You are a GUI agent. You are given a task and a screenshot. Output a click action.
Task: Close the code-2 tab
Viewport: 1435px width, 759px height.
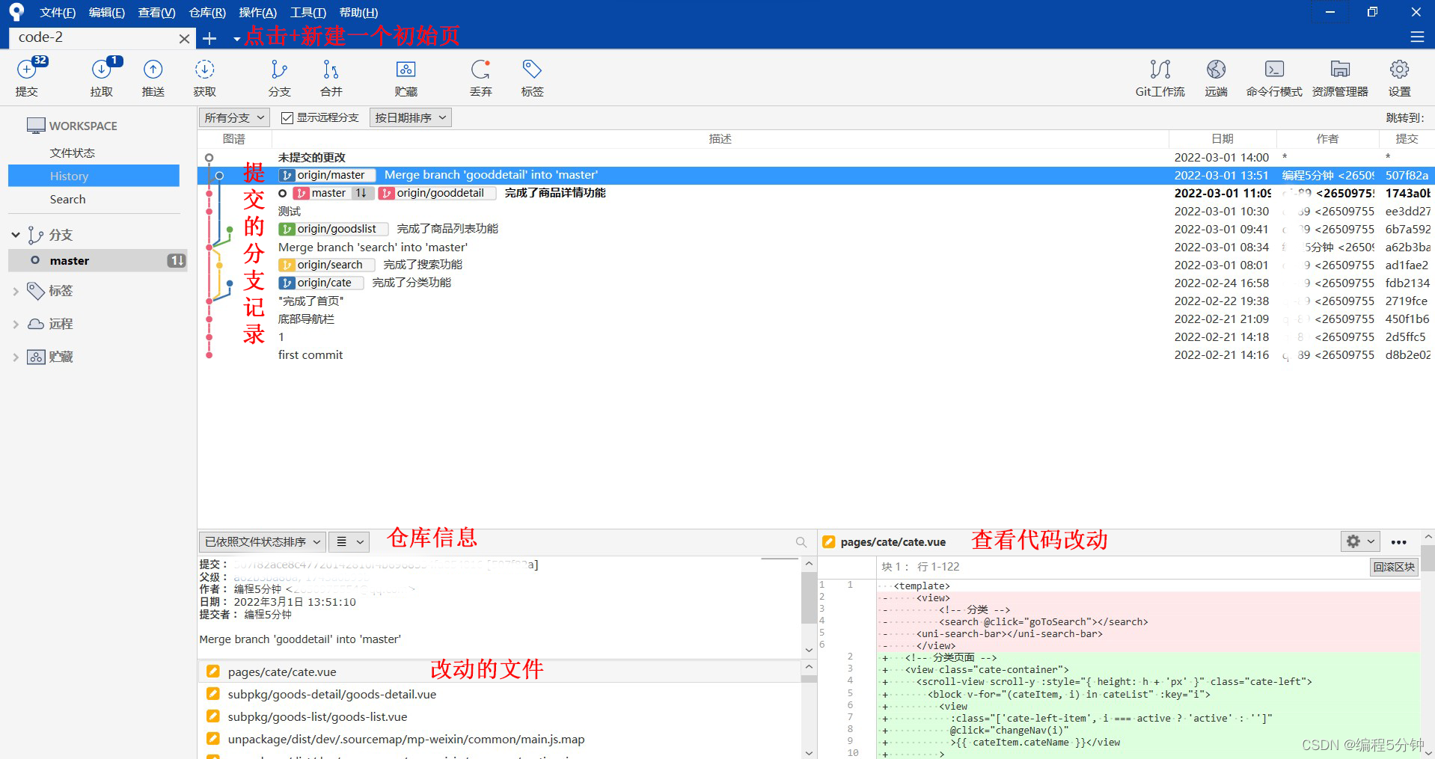[184, 38]
